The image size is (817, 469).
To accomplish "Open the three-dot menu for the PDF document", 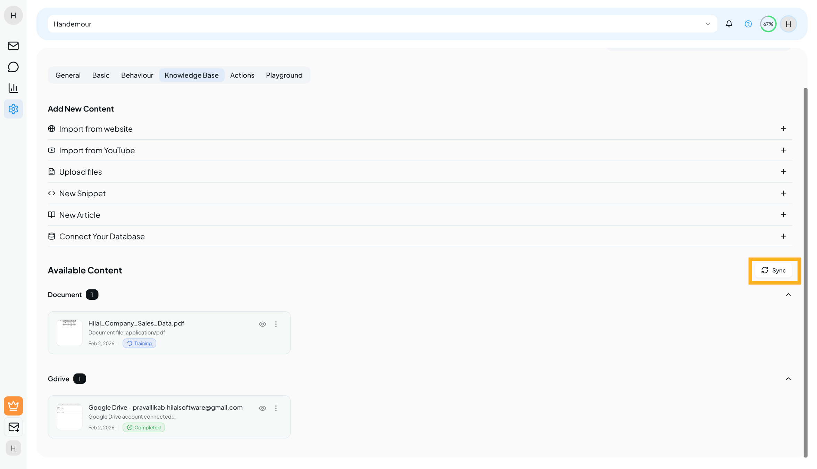I will tap(276, 324).
